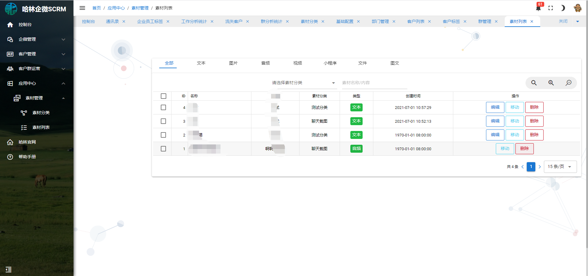588x276 pixels.
Task: Close the 素材列表 tab
Action: pyautogui.click(x=532, y=21)
